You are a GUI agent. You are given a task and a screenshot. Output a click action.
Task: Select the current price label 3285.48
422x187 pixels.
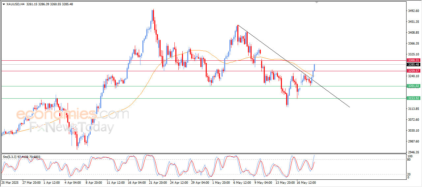pyautogui.click(x=413, y=65)
